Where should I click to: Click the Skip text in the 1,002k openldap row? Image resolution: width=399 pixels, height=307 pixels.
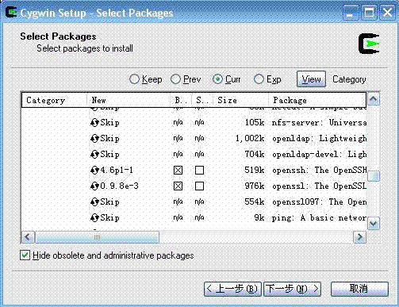click(109, 139)
